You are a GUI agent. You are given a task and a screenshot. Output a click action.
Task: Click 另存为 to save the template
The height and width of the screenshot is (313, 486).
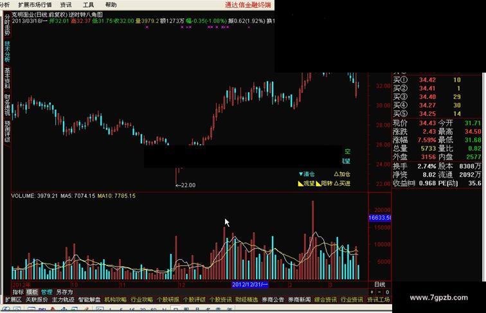tap(64, 292)
